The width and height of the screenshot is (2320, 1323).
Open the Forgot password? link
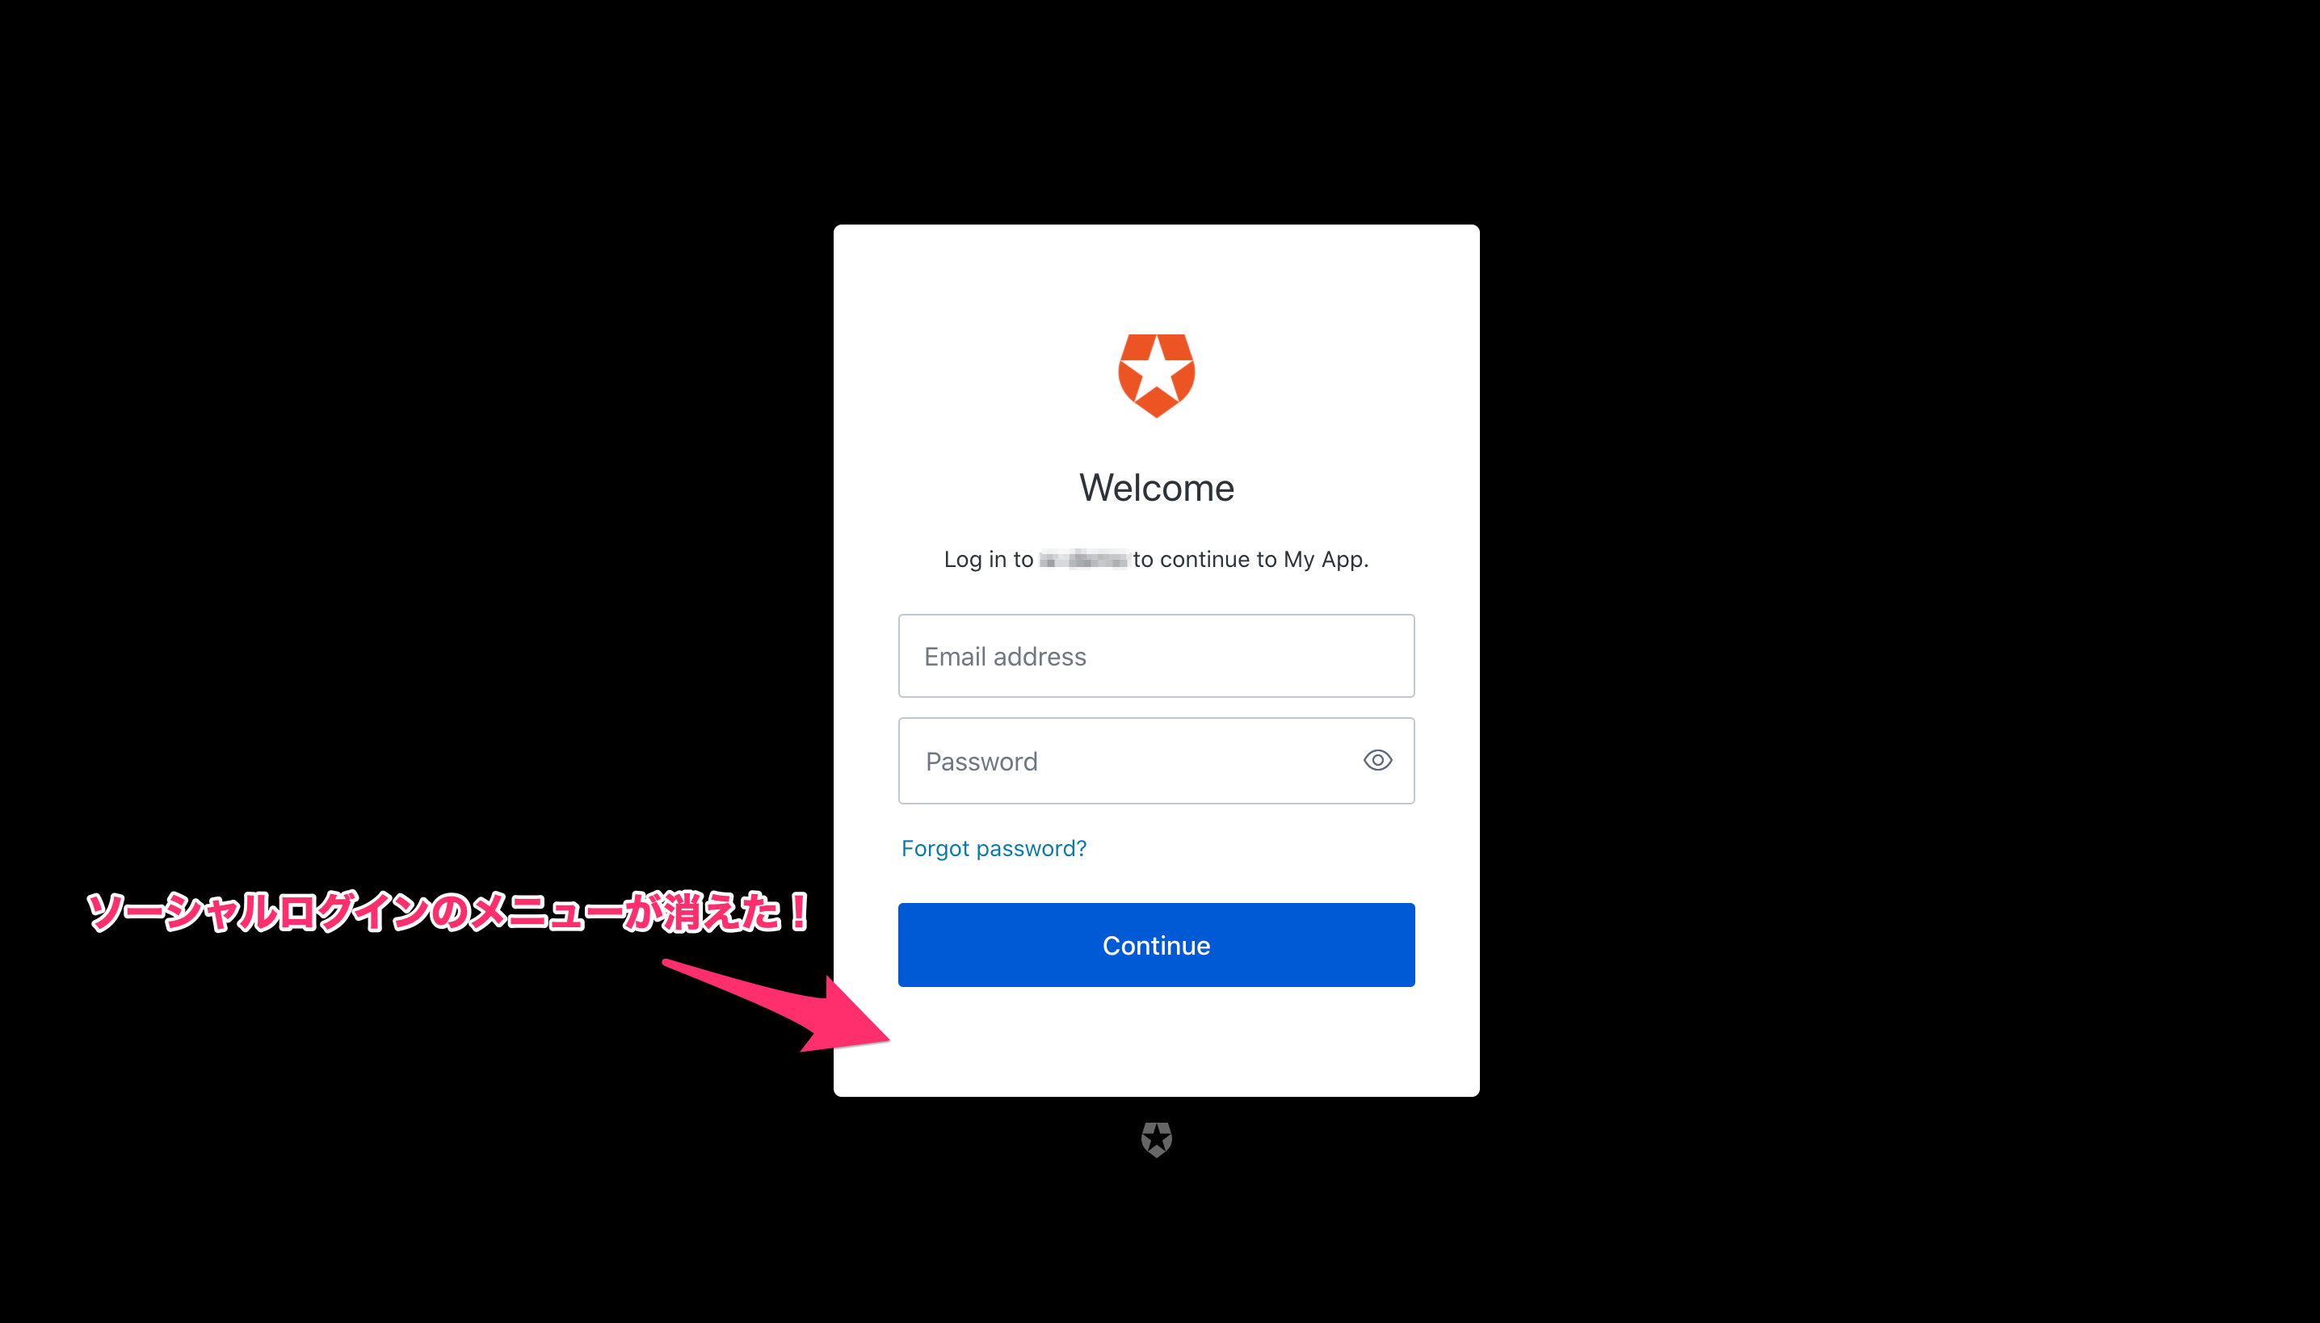[994, 848]
